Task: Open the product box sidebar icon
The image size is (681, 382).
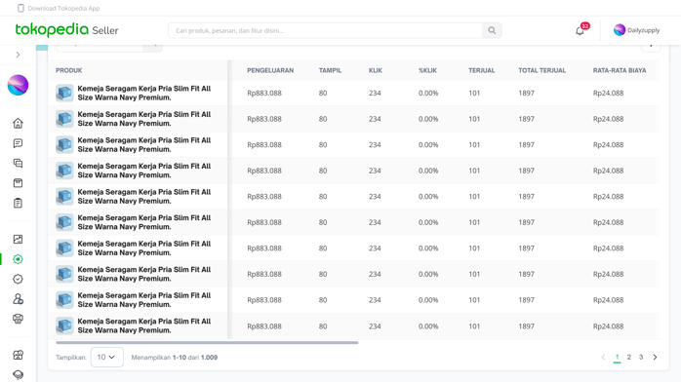Action: click(x=18, y=183)
